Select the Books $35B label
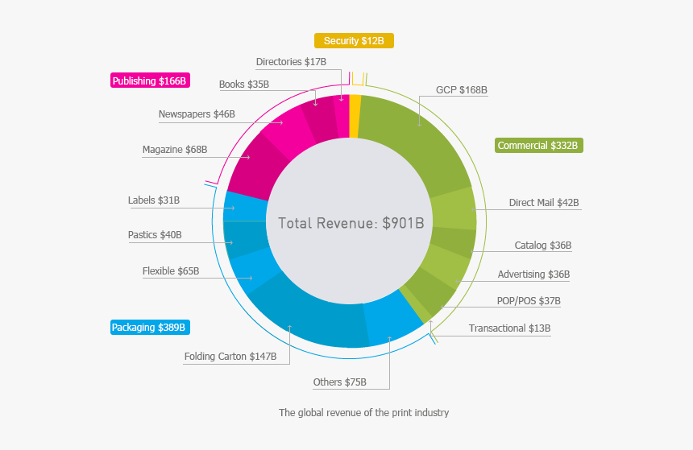693x450 pixels. click(243, 84)
